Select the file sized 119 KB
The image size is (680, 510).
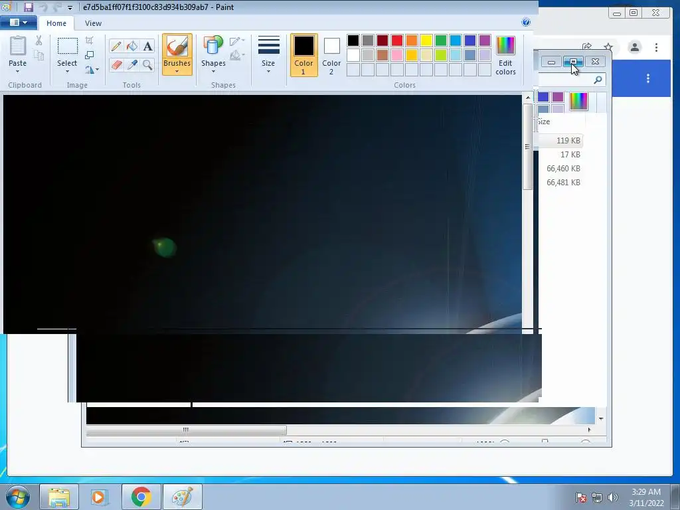tap(568, 141)
